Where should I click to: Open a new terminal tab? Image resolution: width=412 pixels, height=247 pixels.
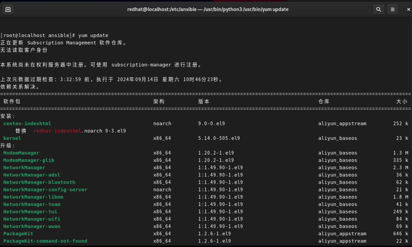8,9
